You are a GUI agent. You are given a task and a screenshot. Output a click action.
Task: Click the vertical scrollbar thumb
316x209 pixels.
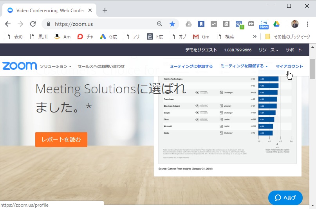(x=312, y=69)
